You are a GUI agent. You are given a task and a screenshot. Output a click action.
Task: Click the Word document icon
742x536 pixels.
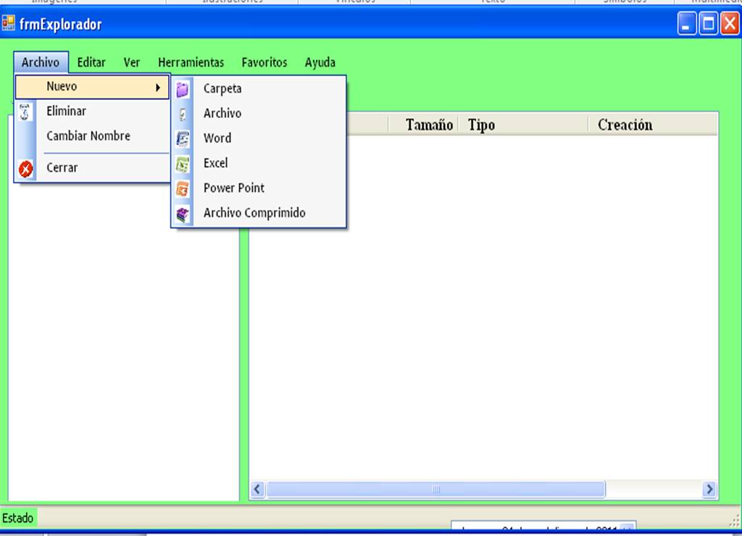pos(183,138)
